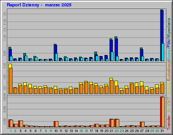Click the "60M" axis value in transfer chart
This screenshot has width=173, height=135.
click(x=5, y=109)
